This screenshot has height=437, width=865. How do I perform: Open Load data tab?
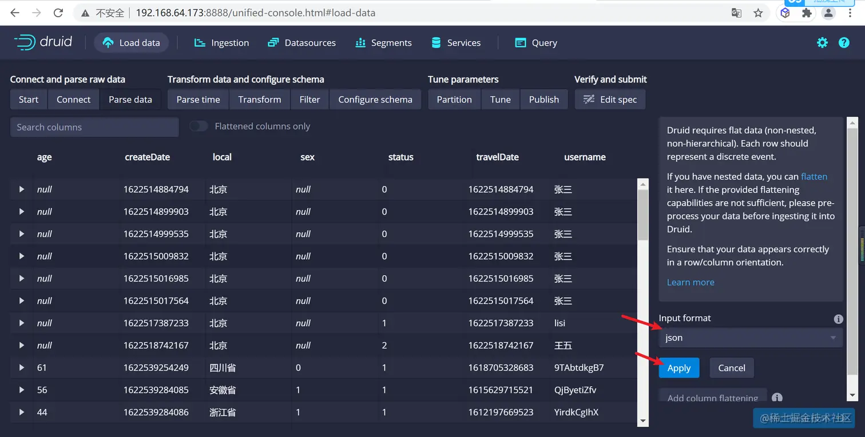[x=131, y=42]
